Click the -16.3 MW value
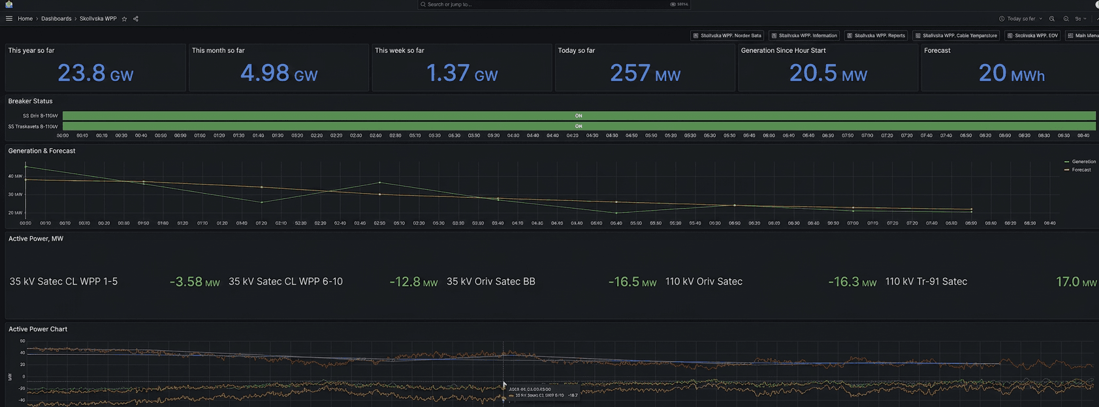1099x407 pixels. click(852, 282)
